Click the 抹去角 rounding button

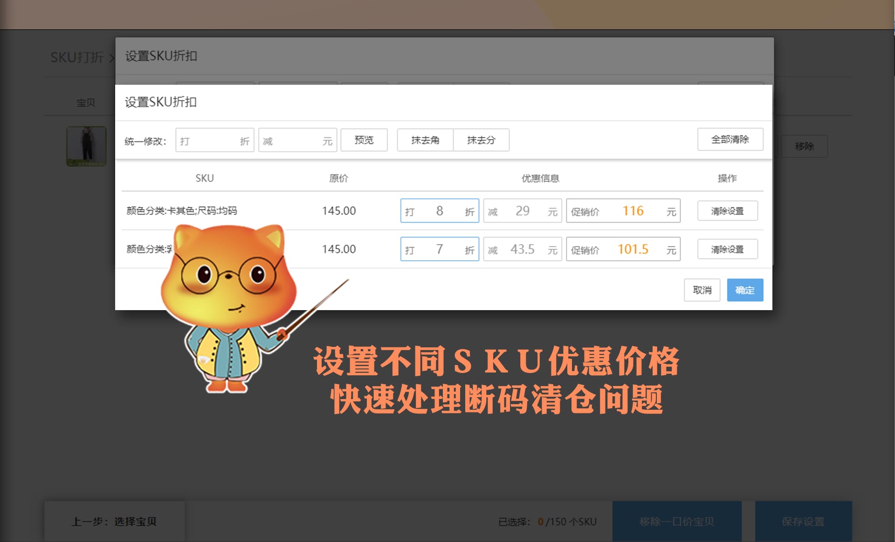click(425, 140)
